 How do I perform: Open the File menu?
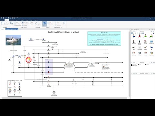[x=2, y=20]
